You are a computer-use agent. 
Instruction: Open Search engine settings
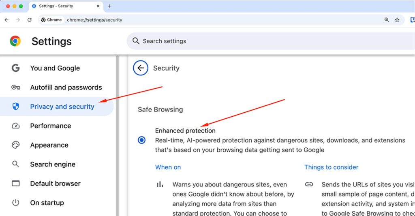point(52,164)
